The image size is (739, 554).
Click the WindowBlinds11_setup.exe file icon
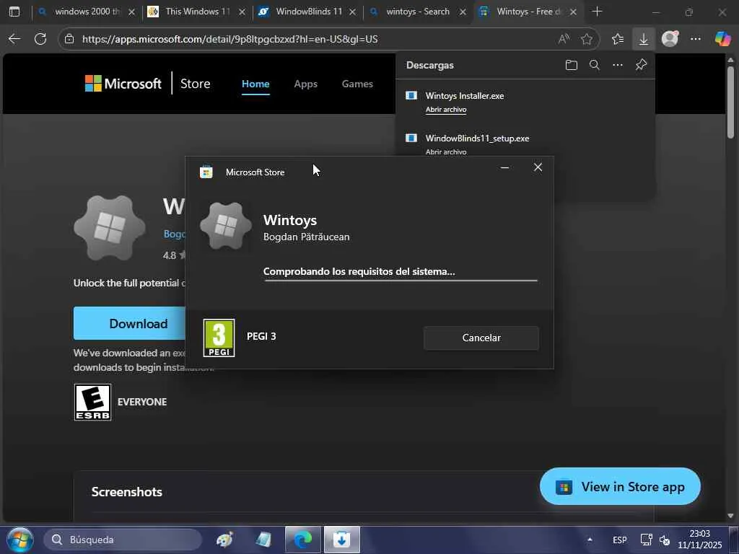(x=411, y=138)
